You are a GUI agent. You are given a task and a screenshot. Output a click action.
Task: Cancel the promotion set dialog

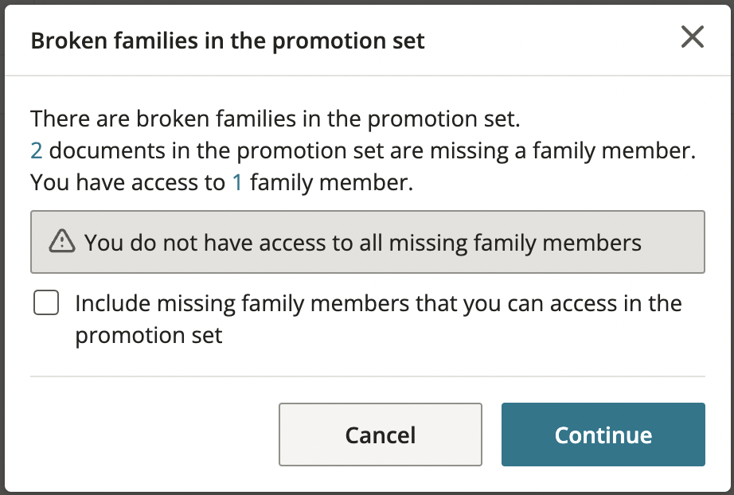click(x=380, y=435)
